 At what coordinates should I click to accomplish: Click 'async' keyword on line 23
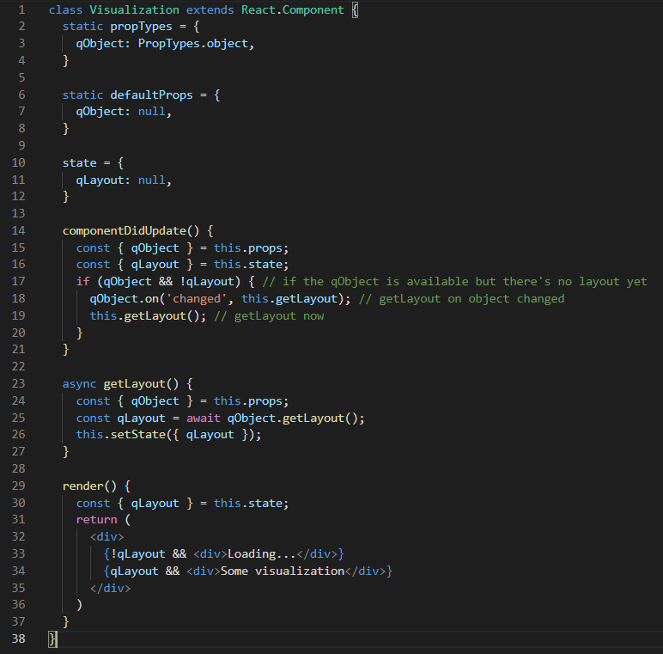[80, 384]
